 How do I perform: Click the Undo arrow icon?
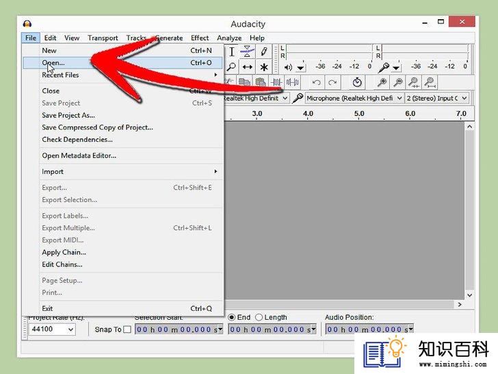(x=316, y=83)
